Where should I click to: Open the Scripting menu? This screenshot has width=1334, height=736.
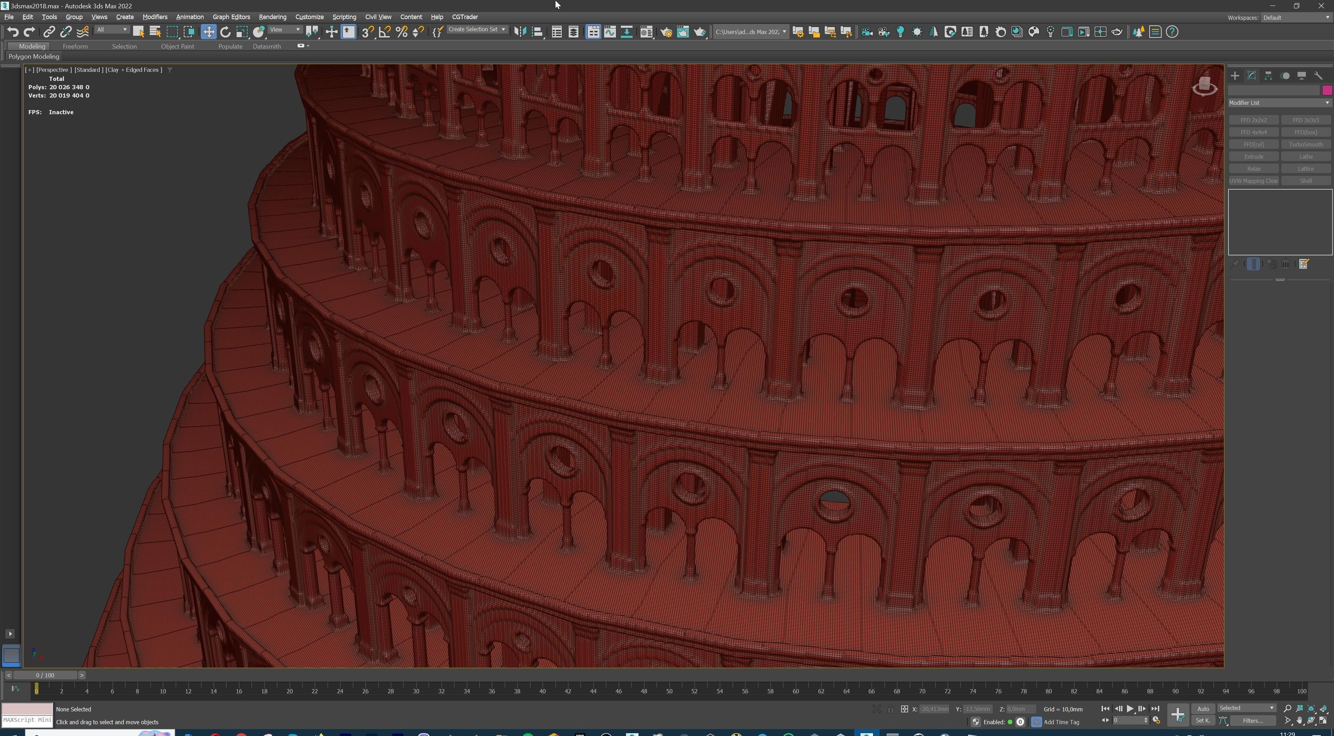point(344,17)
